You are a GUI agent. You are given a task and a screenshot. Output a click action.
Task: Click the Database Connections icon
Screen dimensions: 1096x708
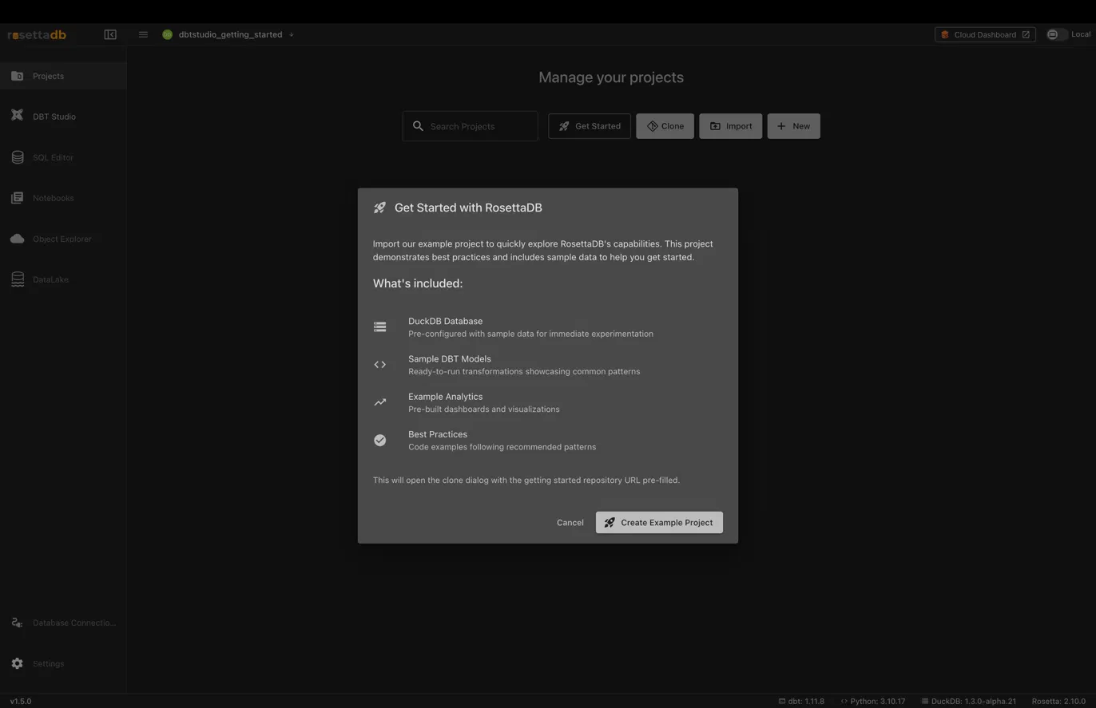pos(17,623)
